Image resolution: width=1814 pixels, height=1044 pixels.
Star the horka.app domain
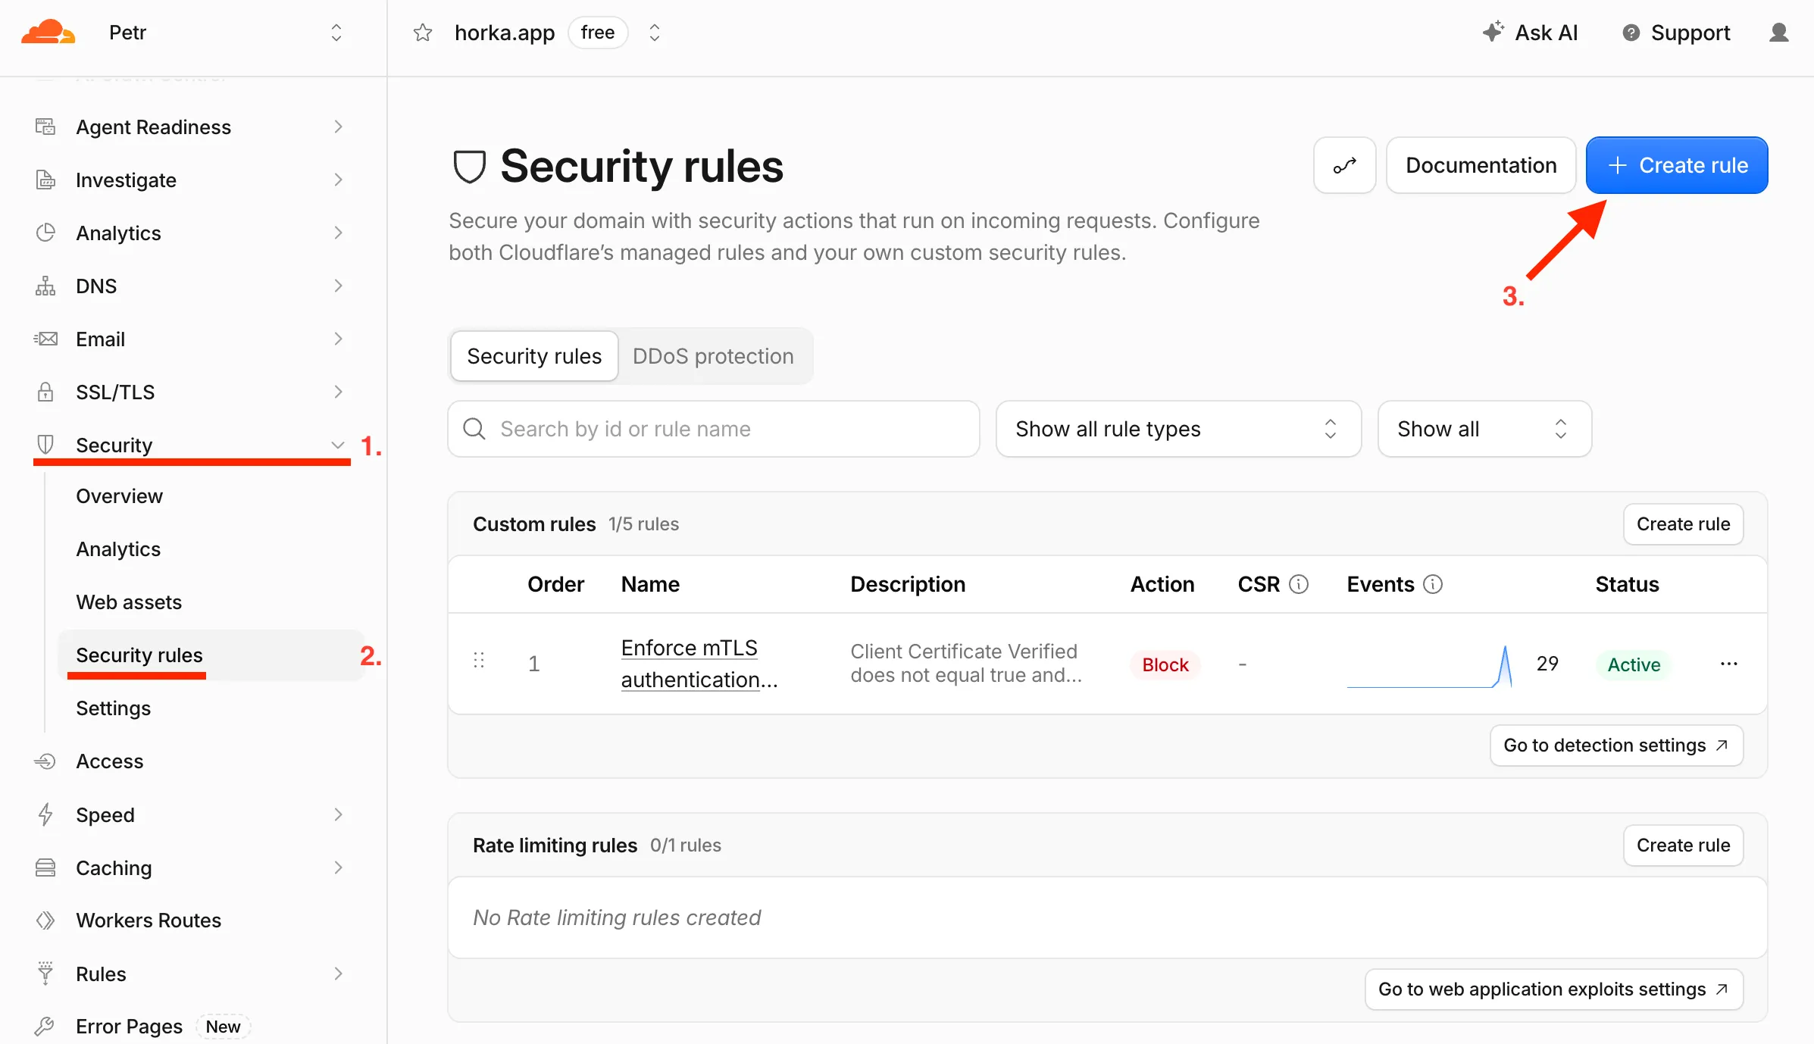(x=423, y=33)
